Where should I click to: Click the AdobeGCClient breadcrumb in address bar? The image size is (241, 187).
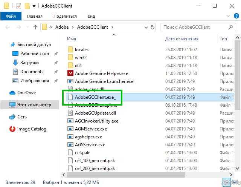[x=93, y=27]
